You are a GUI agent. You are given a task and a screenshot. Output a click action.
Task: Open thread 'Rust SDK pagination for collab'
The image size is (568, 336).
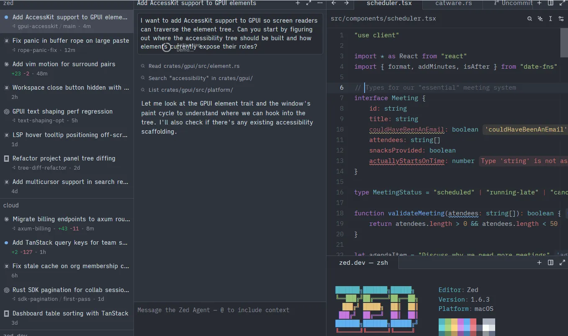67,294
